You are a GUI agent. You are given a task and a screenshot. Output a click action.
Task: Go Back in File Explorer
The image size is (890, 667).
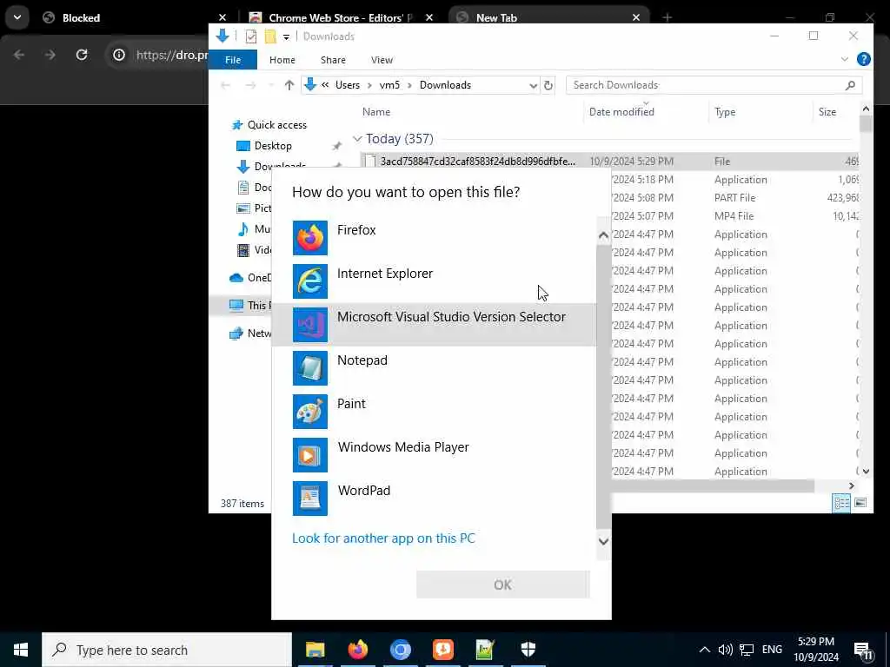[226, 85]
